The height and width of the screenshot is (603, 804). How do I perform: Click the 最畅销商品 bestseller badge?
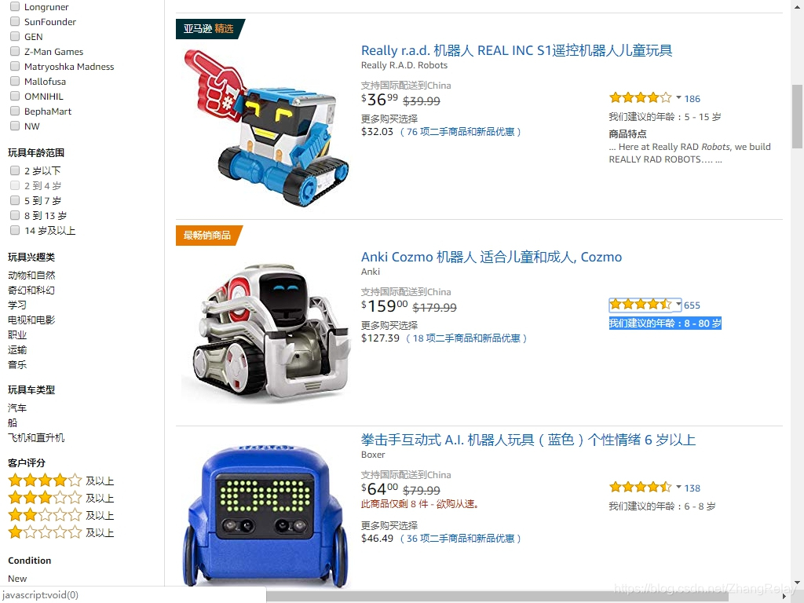[x=208, y=236]
